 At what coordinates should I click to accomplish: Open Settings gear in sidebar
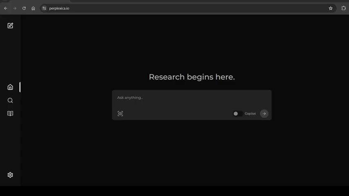tap(10, 175)
